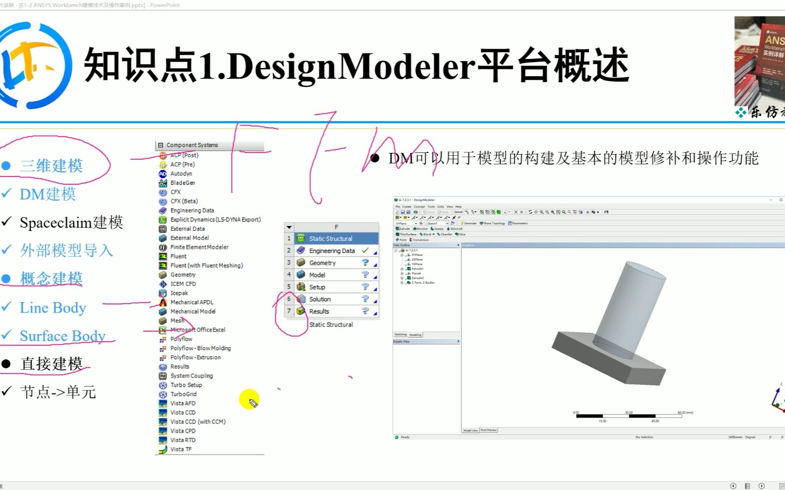This screenshot has height=490, width=785.
Task: Click Generate in the DesignModeler toolbar
Action: (x=468, y=223)
